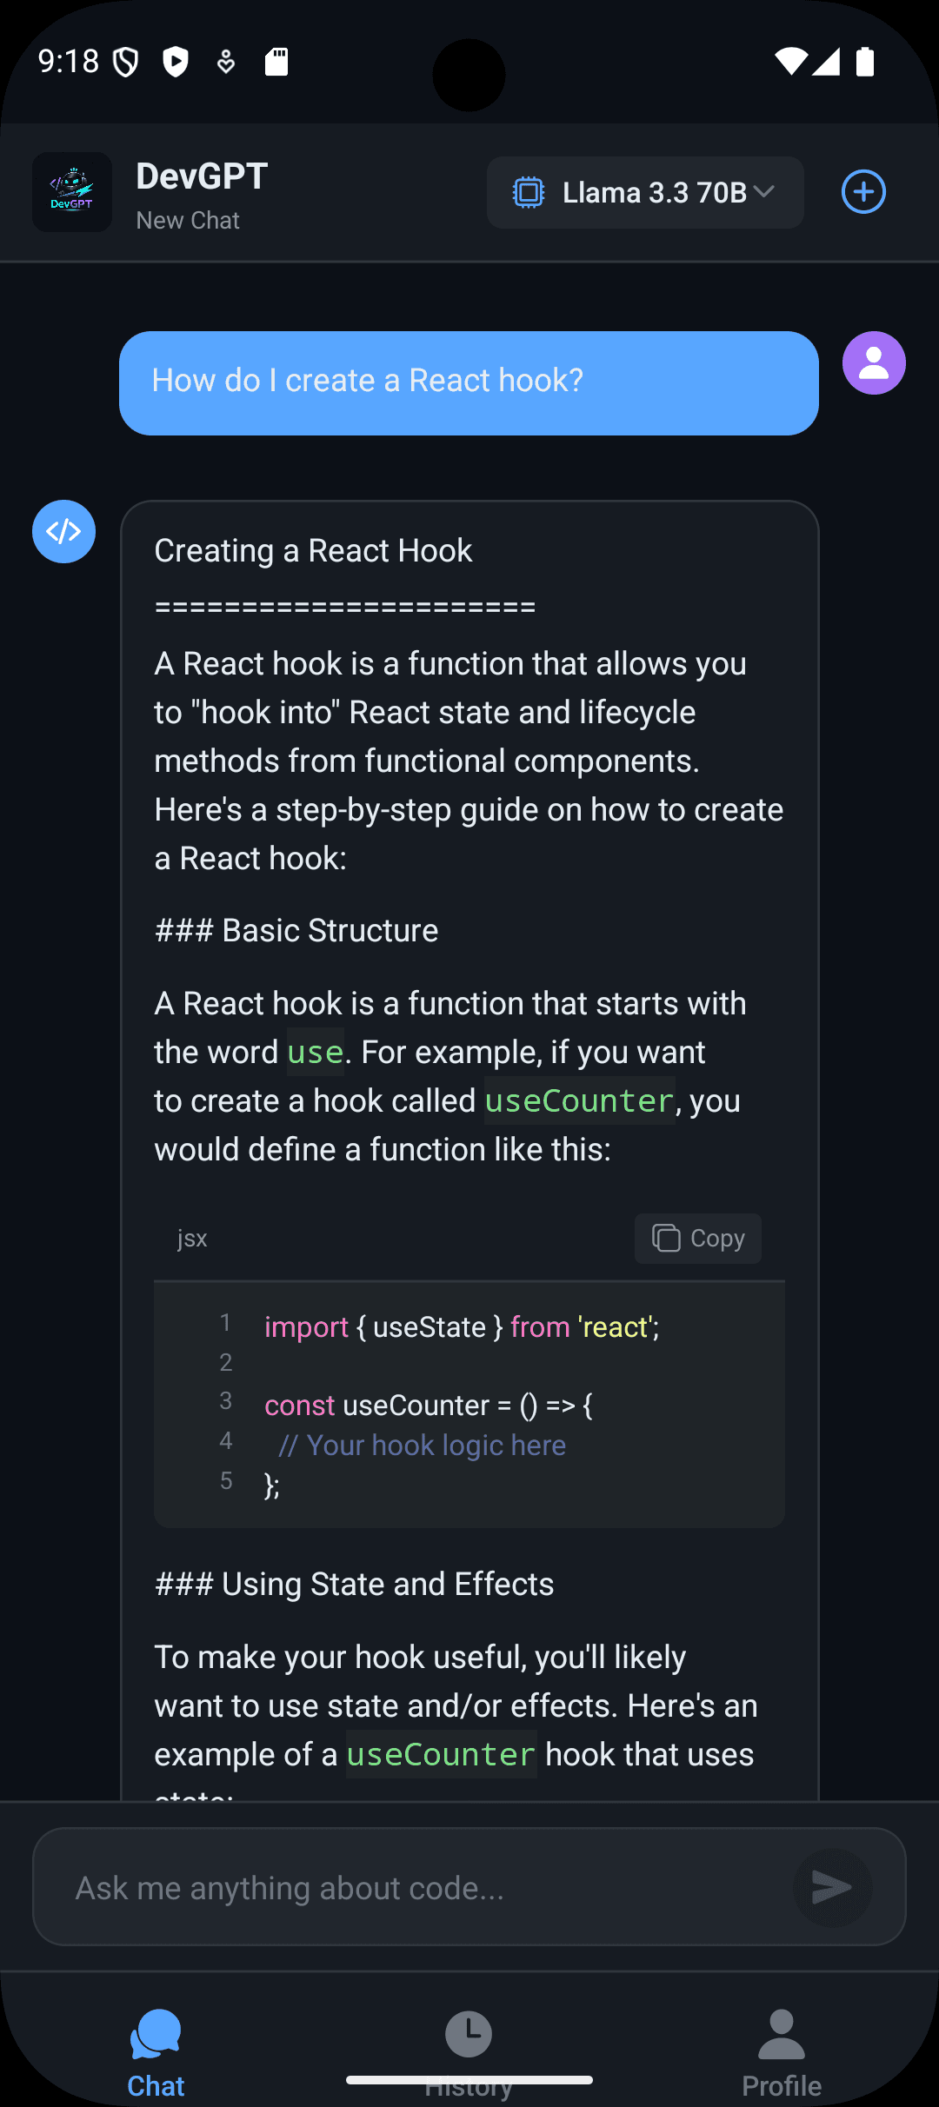Click the DevGPT robot logo

71,192
